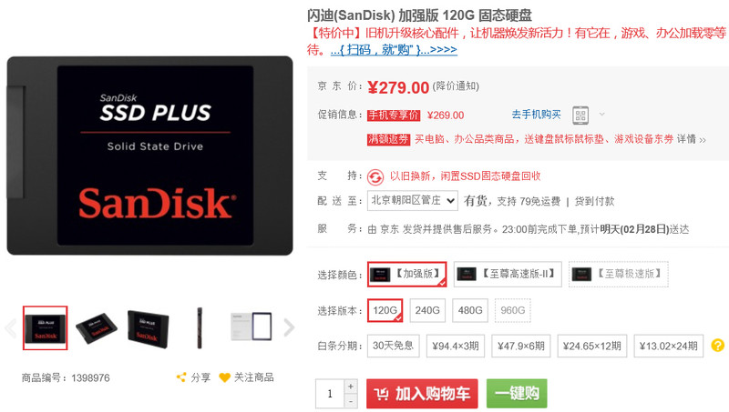
Task: Select the ¥94.4×3期 installment plan
Action: (x=455, y=347)
